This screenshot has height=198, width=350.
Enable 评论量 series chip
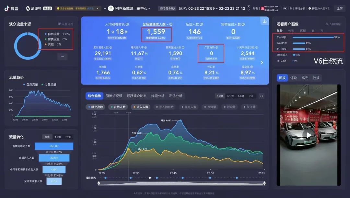click(230, 107)
